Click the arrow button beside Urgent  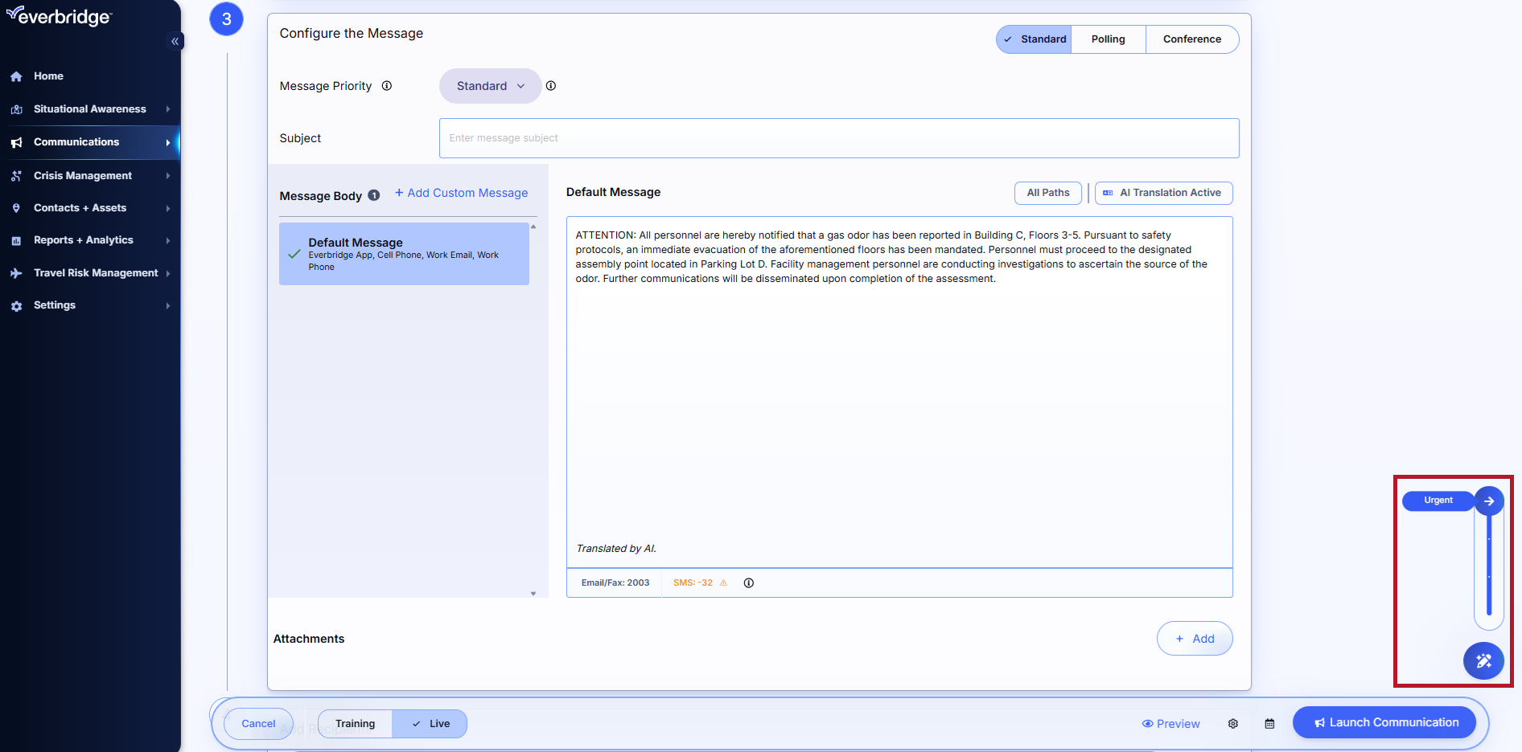1489,501
